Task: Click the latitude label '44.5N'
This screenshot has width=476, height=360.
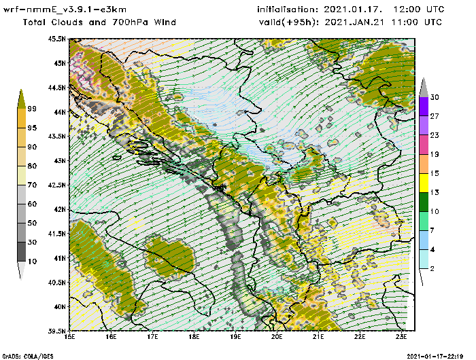Action: coord(56,88)
